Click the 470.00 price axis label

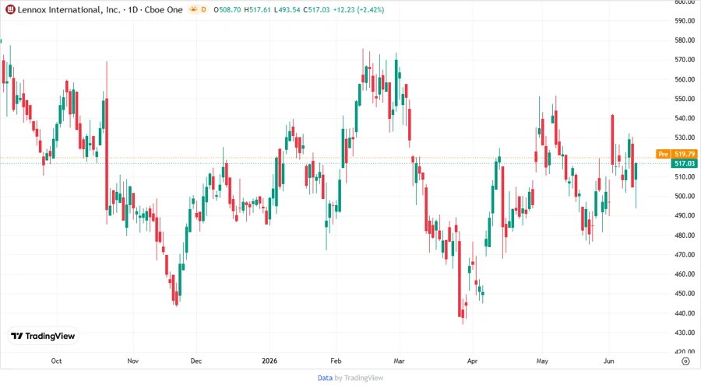pyautogui.click(x=685, y=255)
